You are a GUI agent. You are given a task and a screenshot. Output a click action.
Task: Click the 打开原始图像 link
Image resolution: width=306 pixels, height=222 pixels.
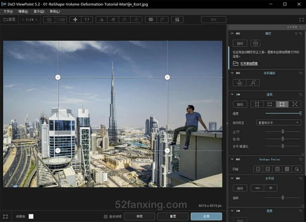coord(249,63)
